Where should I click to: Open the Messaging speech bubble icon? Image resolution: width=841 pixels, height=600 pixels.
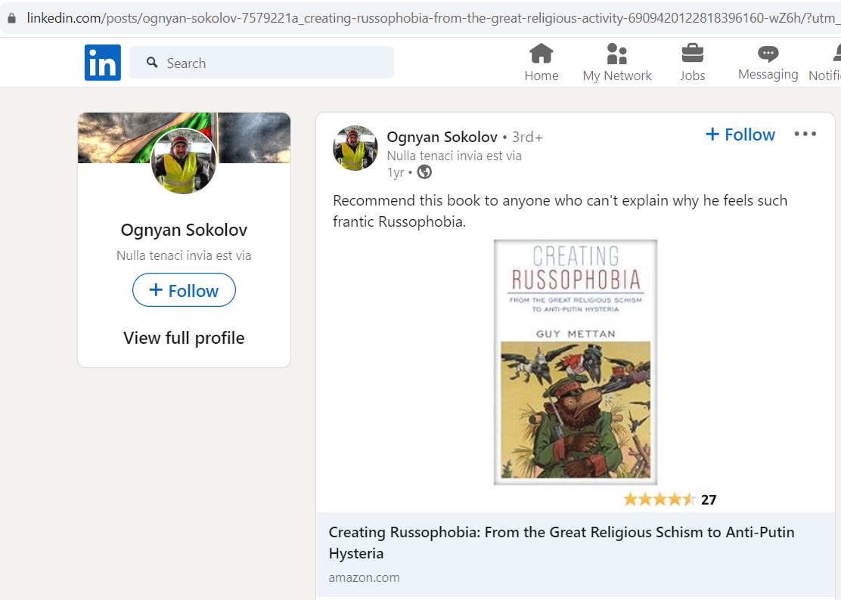click(x=768, y=54)
